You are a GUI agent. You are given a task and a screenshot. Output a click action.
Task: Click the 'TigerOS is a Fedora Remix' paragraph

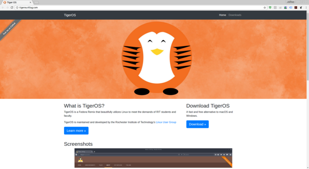[120, 114]
